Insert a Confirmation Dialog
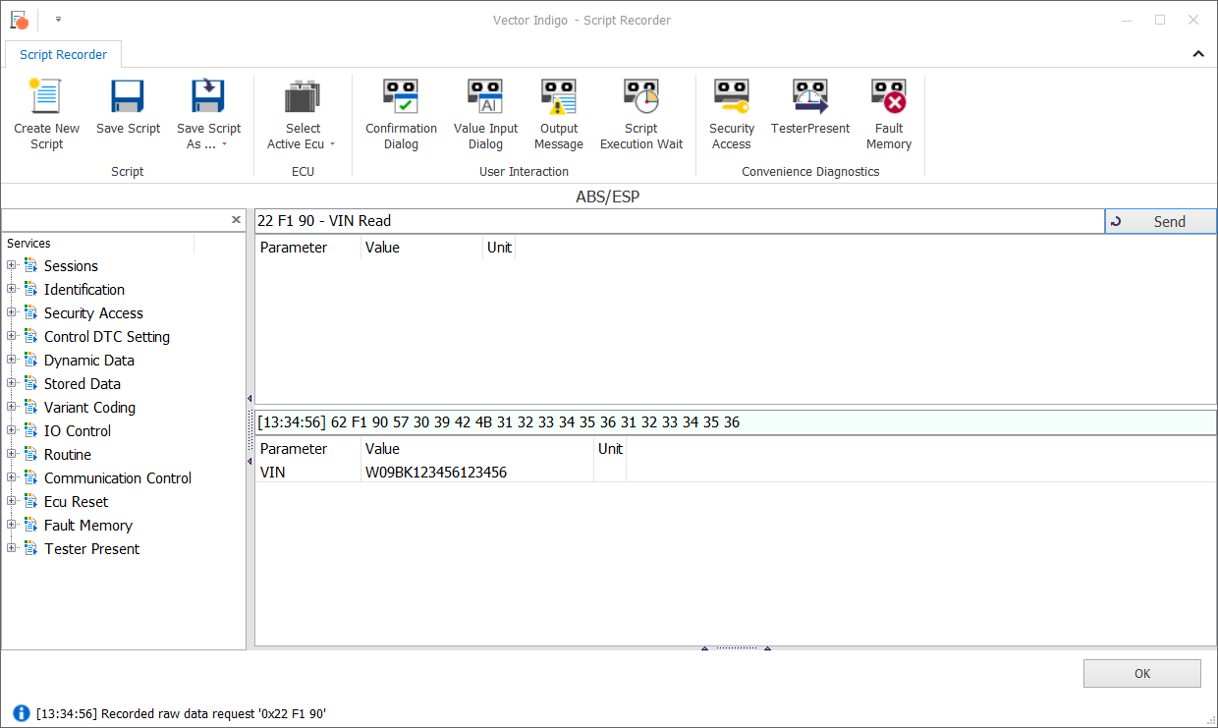The height and width of the screenshot is (728, 1218). point(401,115)
